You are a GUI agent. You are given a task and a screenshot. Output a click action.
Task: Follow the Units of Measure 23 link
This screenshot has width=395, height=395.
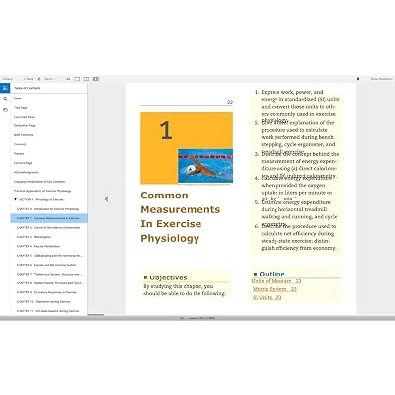276,281
